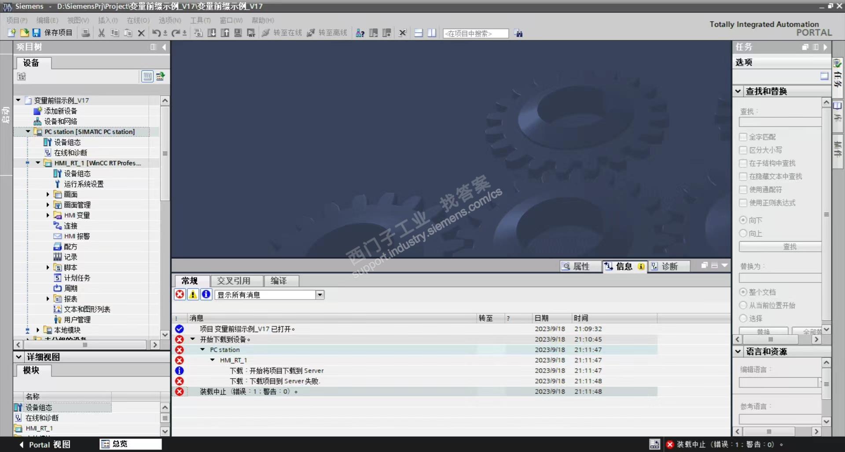Expand the 脚本 tree node
Viewport: 845px width, 452px height.
pyautogui.click(x=48, y=267)
